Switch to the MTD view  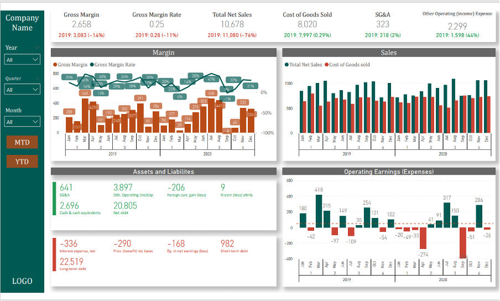pos(22,142)
